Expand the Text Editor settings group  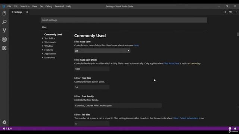click(x=50, y=38)
